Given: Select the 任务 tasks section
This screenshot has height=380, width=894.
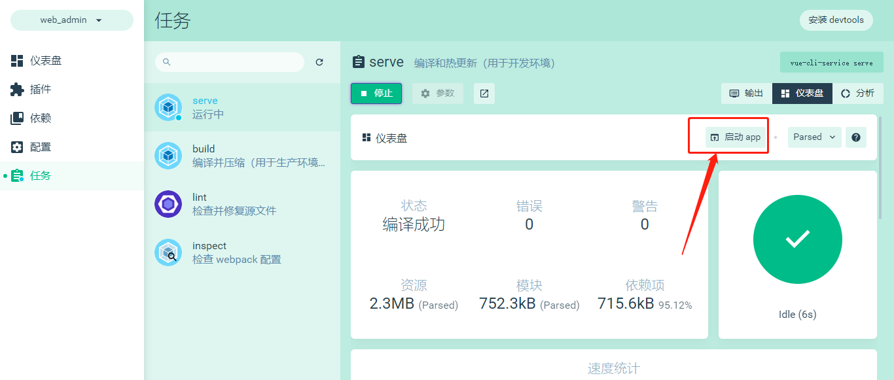Looking at the screenshot, I should [72, 176].
